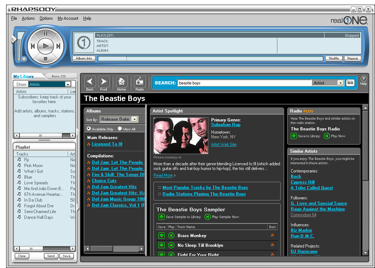The height and width of the screenshot is (268, 375).
Task: Click the search text field
Action: [245, 83]
